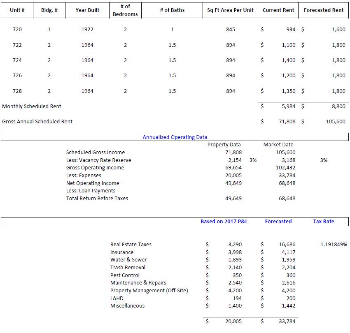Click Maintenance & Repairs amount 2,540
The width and height of the screenshot is (350, 333).
235,282
